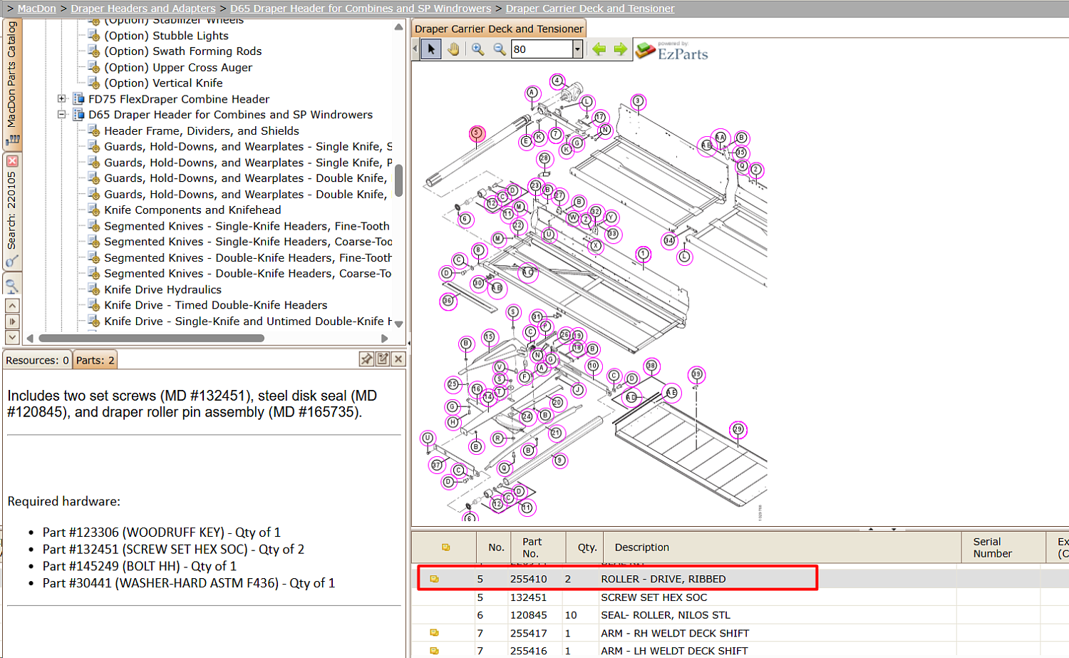Click the zoom percentage field showing 80
Screen dimensions: 1069x658
pyautogui.click(x=542, y=49)
